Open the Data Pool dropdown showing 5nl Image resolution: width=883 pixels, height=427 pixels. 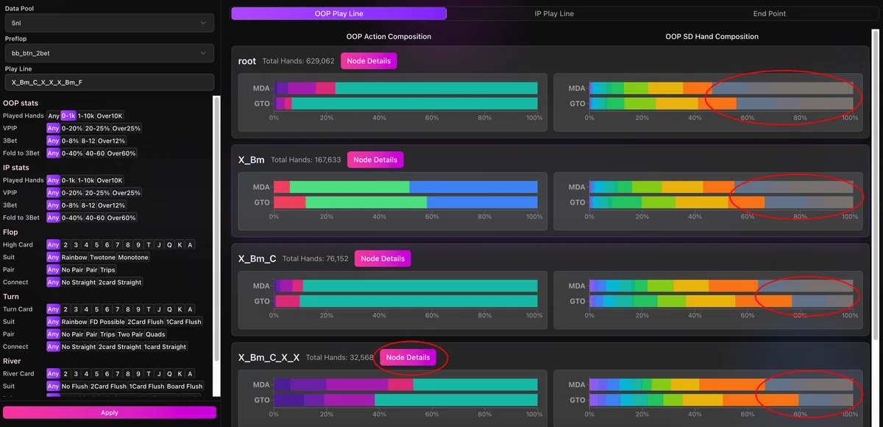109,24
